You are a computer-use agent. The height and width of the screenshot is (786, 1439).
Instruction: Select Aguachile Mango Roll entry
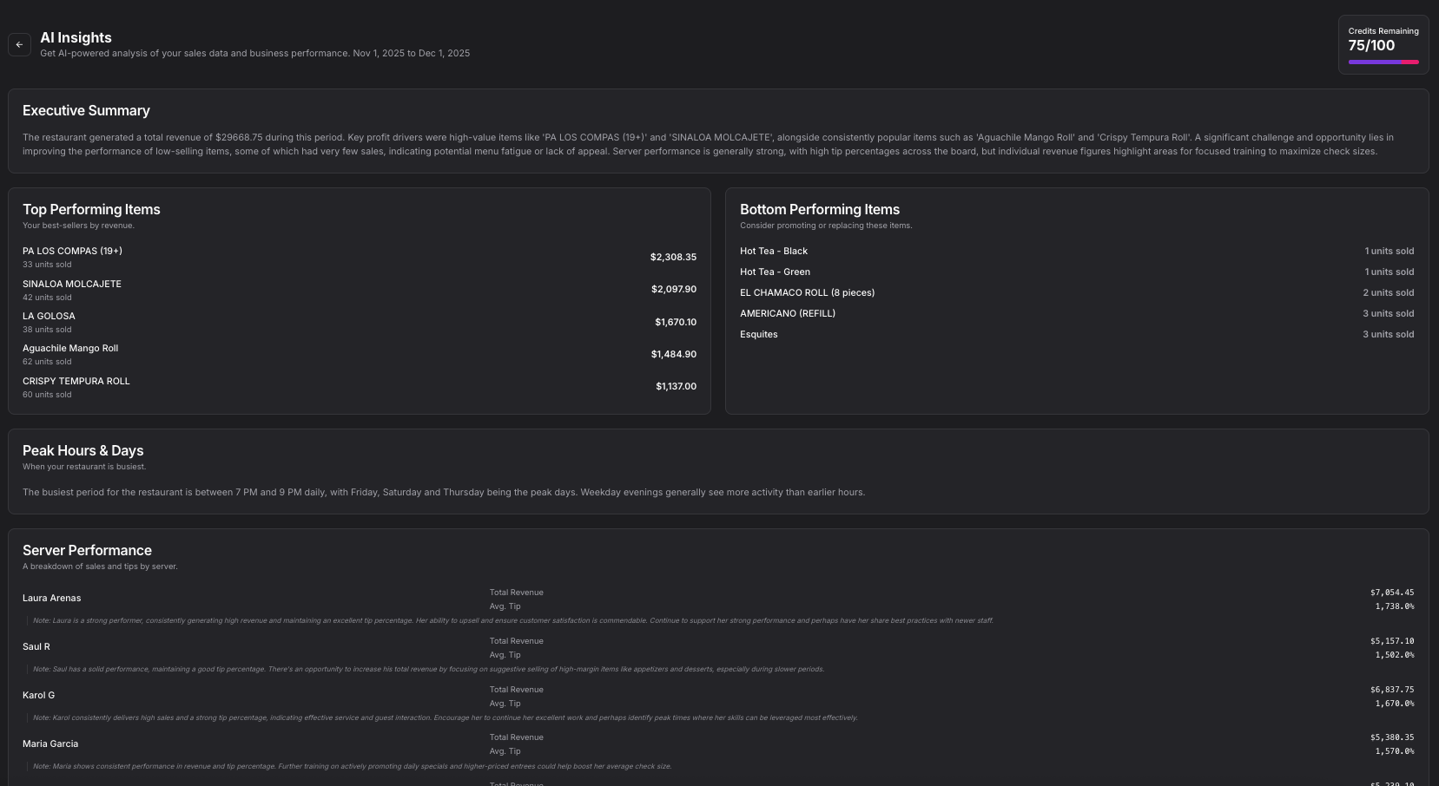pyautogui.click(x=70, y=348)
